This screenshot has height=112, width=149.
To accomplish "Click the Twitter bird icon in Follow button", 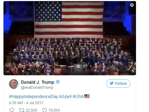I will (x=112, y=83).
